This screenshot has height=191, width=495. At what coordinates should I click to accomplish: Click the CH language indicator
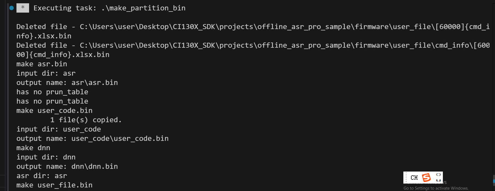[414, 178]
